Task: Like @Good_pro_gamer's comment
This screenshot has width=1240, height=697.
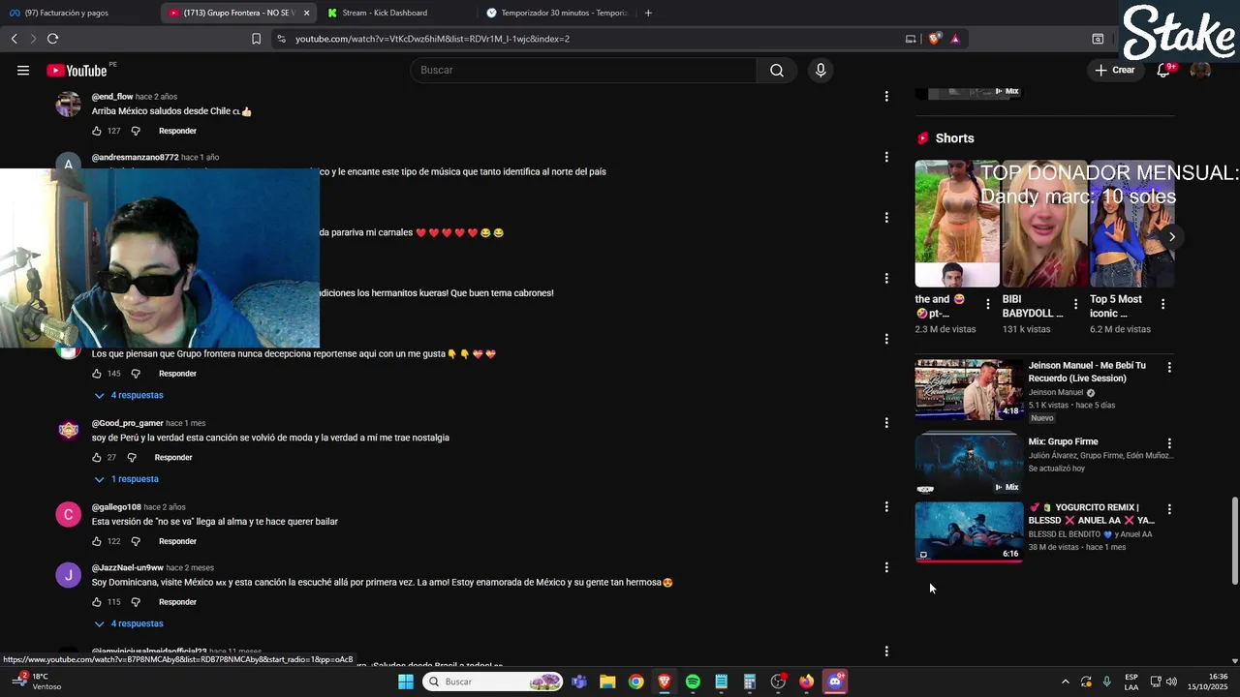Action: coord(97,457)
